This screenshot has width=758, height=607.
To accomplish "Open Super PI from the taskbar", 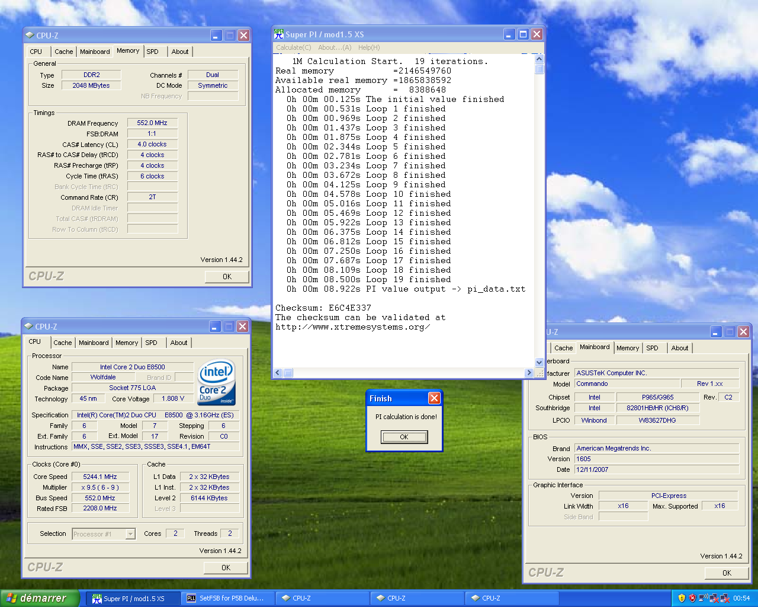I will [x=134, y=599].
